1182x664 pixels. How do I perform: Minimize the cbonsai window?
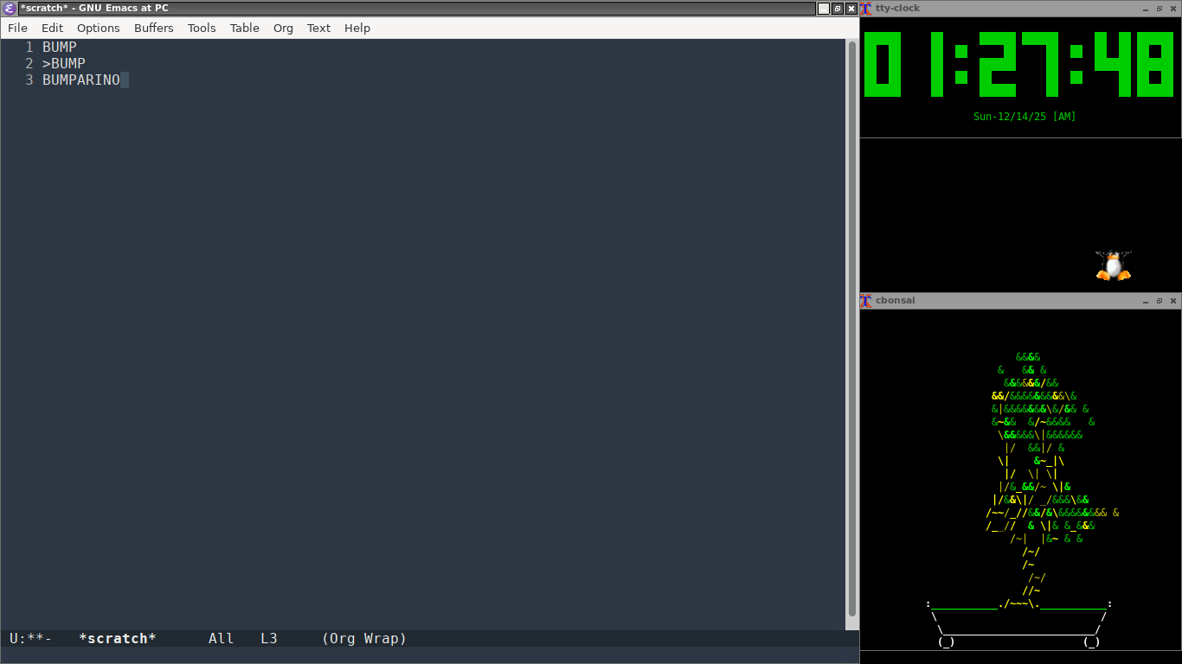click(1146, 301)
